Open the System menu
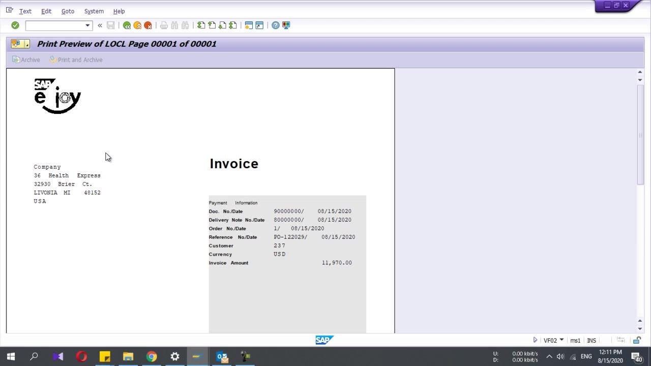 click(94, 11)
